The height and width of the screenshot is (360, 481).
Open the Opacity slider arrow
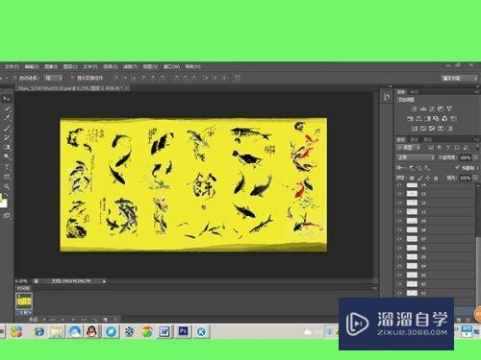(475, 157)
